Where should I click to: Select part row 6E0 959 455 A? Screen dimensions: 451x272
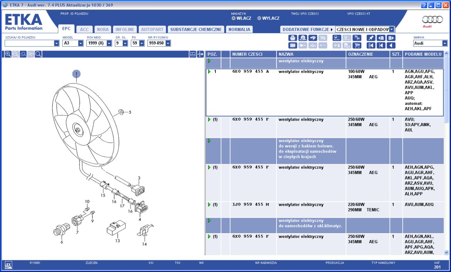coord(325,92)
